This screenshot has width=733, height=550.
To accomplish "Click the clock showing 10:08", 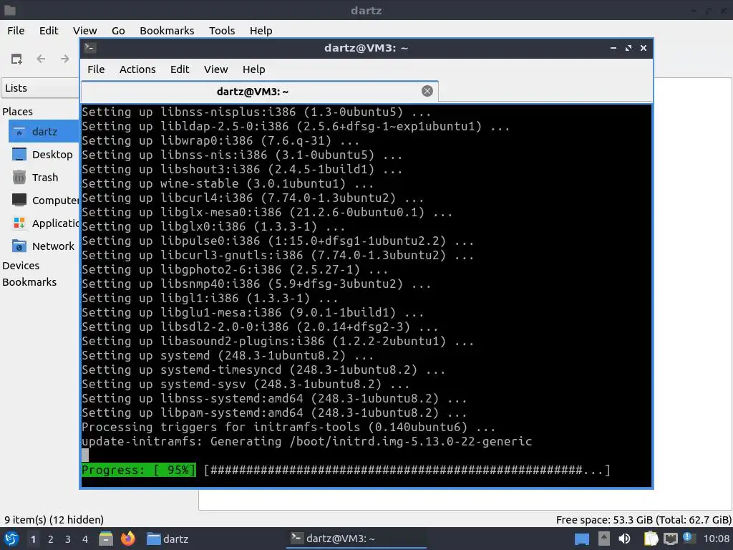I will pos(716,539).
